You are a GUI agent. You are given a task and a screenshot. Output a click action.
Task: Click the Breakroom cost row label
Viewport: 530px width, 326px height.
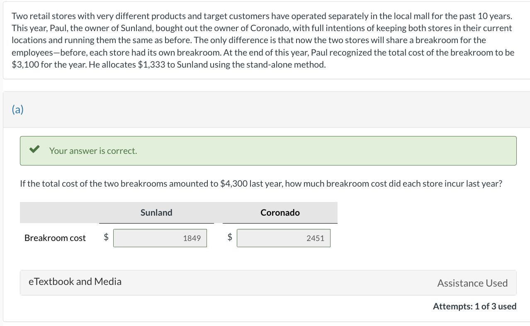[x=55, y=238]
